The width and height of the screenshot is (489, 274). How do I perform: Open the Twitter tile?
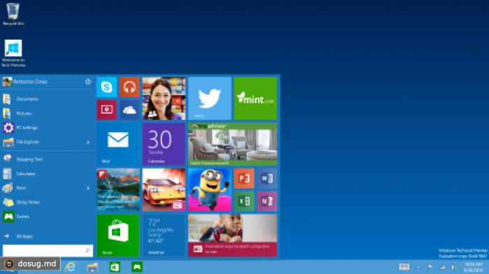tap(210, 98)
